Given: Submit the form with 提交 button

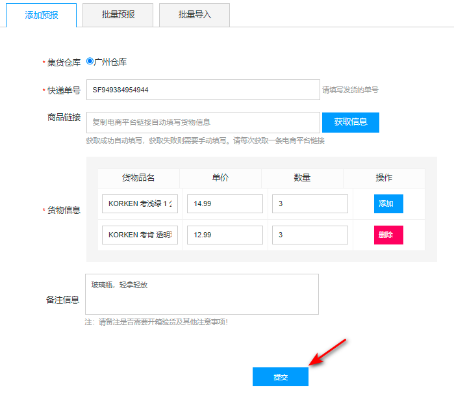Looking at the screenshot, I should 281,377.
